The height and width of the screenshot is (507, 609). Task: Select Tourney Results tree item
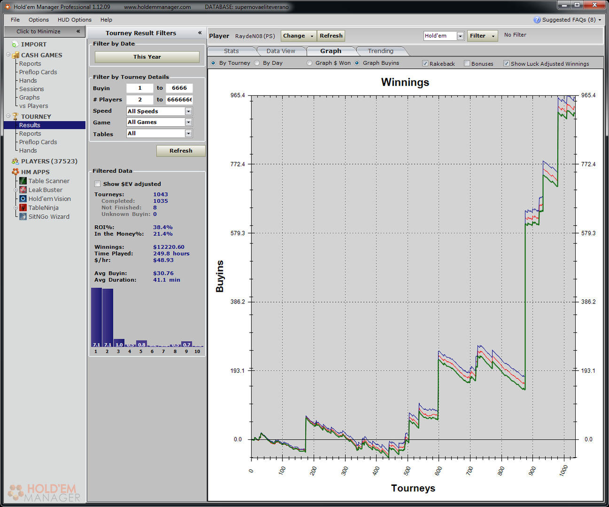point(30,125)
